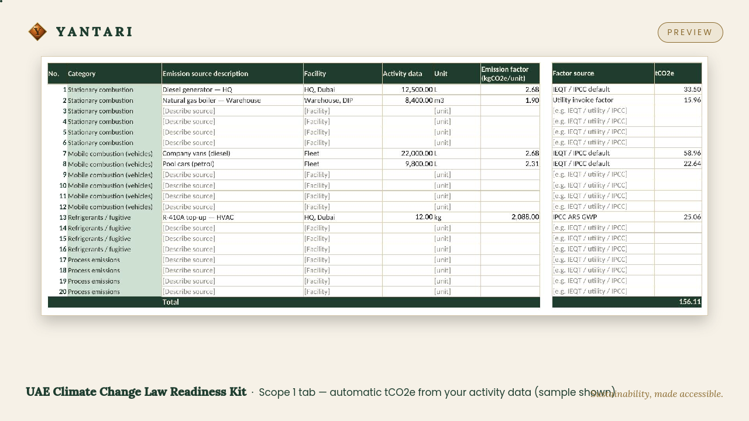Click the Facility column header
Viewport: 749px width, 421px height.
click(x=343, y=74)
